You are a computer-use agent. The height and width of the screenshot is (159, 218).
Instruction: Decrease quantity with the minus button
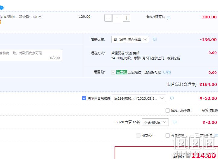click(108, 18)
